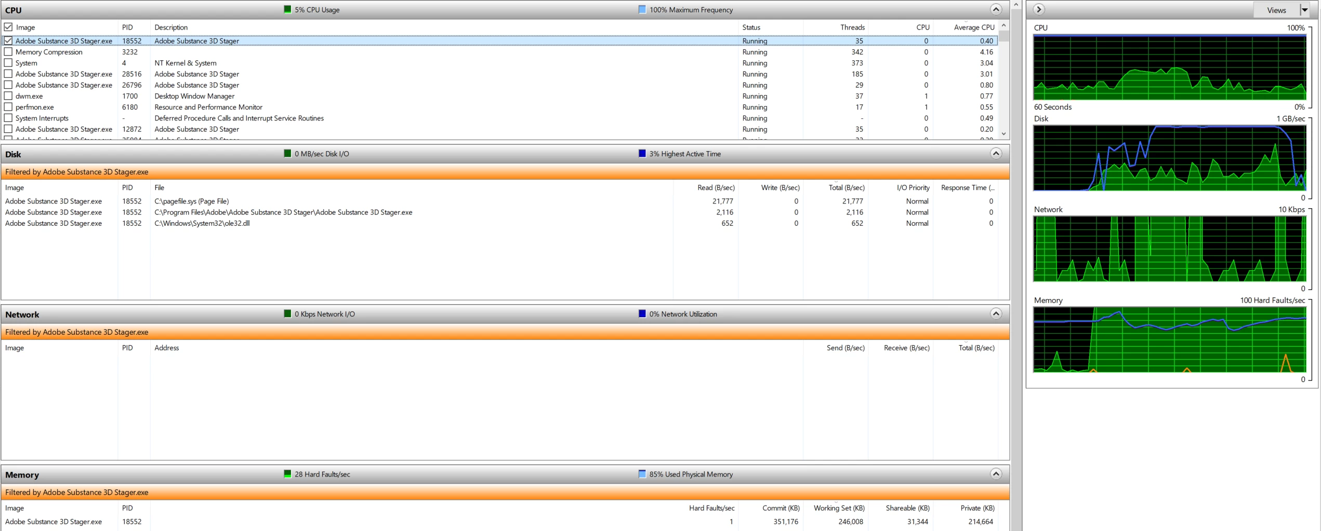Sort Disk table by File column

click(x=412, y=187)
